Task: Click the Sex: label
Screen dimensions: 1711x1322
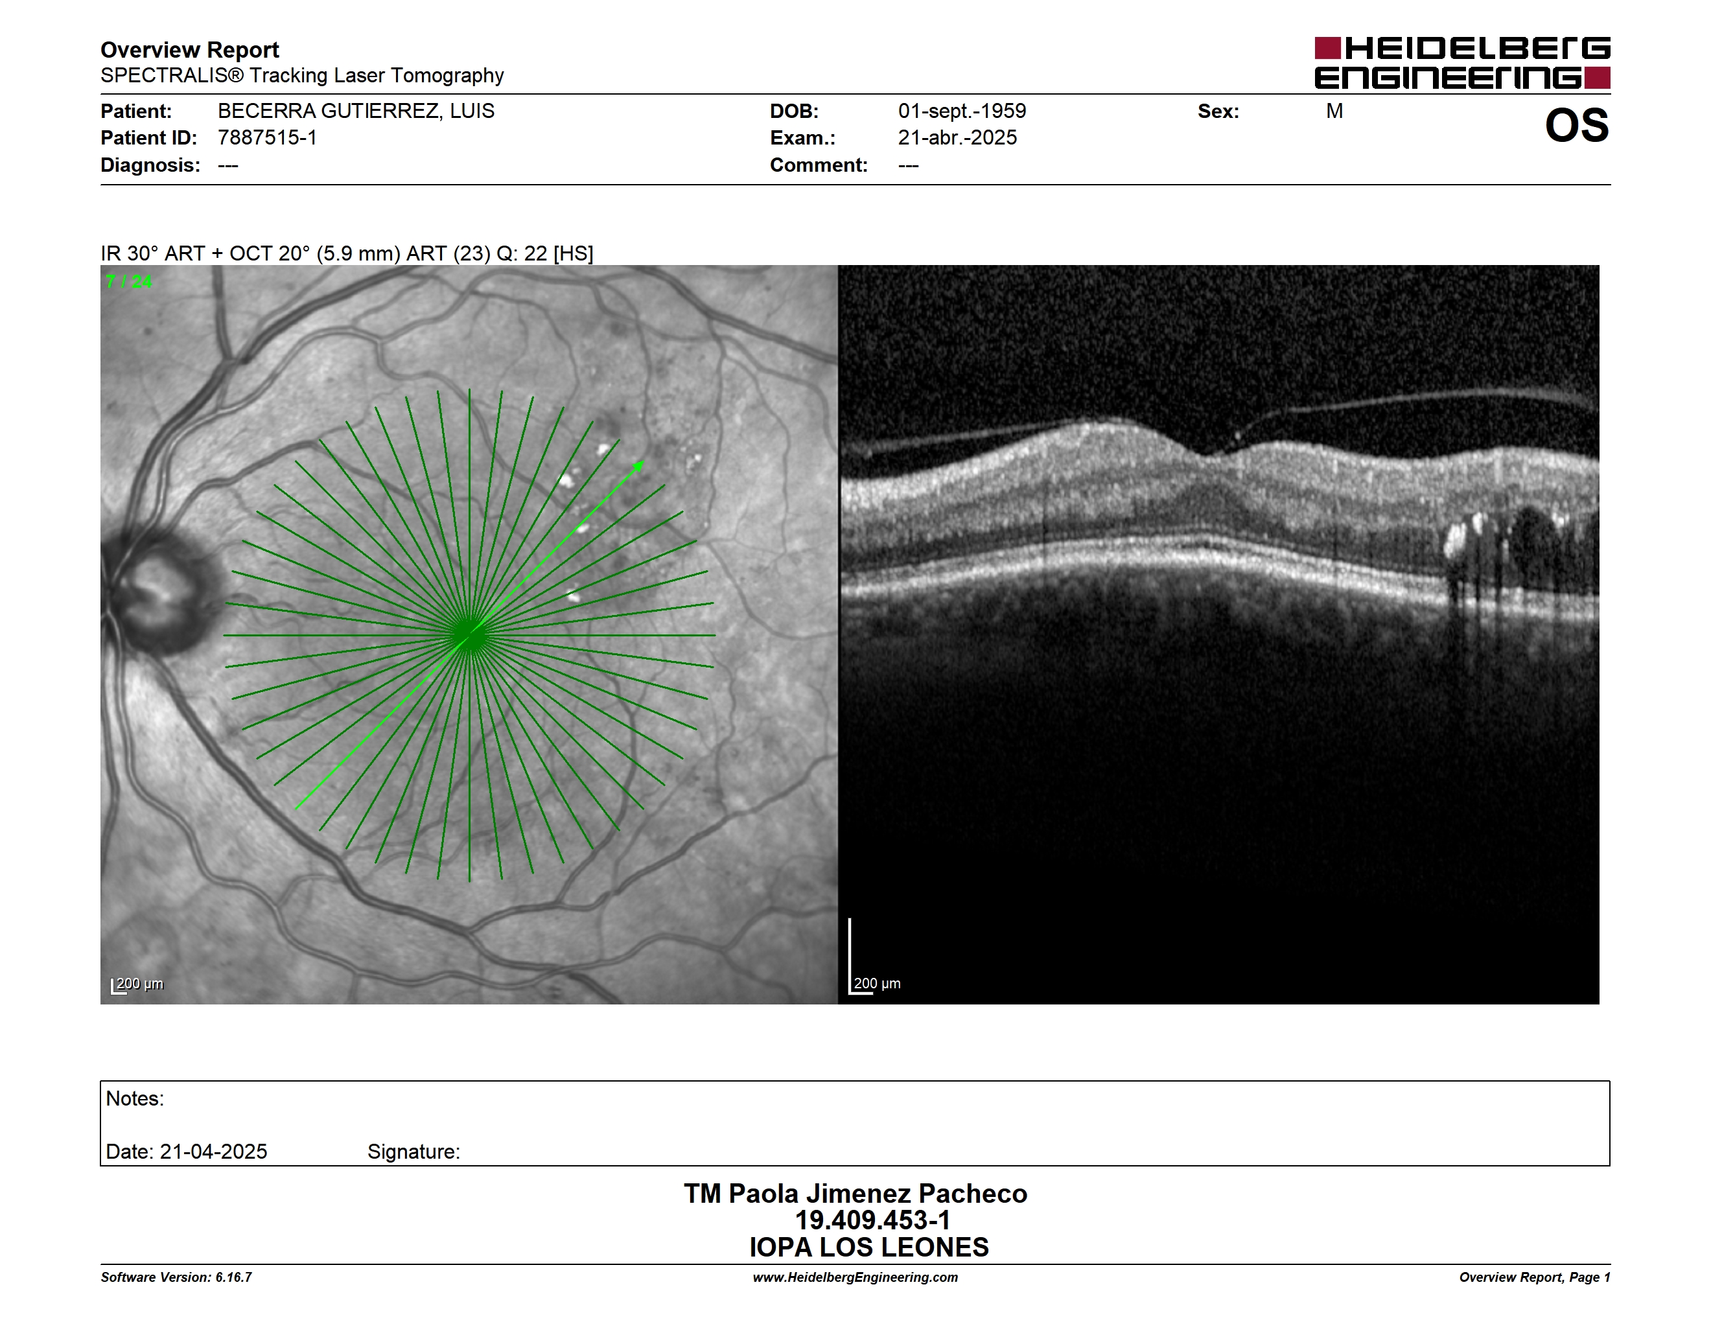Action: tap(1218, 111)
